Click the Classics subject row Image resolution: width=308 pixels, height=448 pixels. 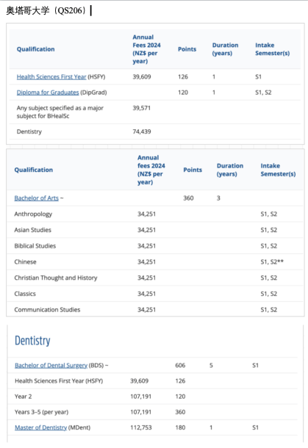point(155,294)
